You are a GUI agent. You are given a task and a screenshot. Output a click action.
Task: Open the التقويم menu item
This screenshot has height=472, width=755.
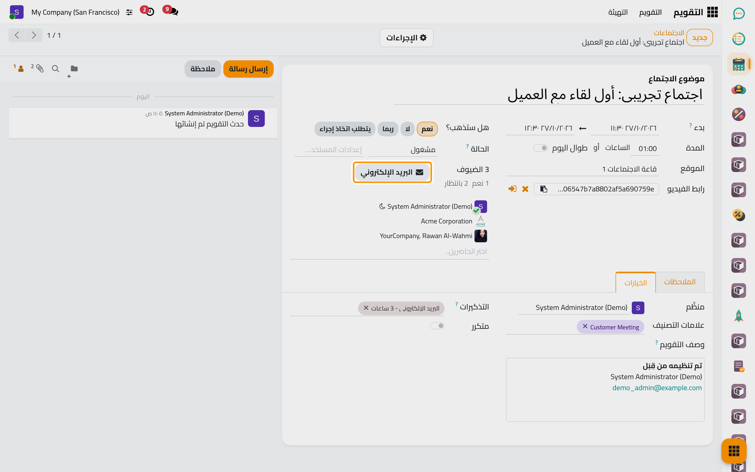(x=650, y=12)
